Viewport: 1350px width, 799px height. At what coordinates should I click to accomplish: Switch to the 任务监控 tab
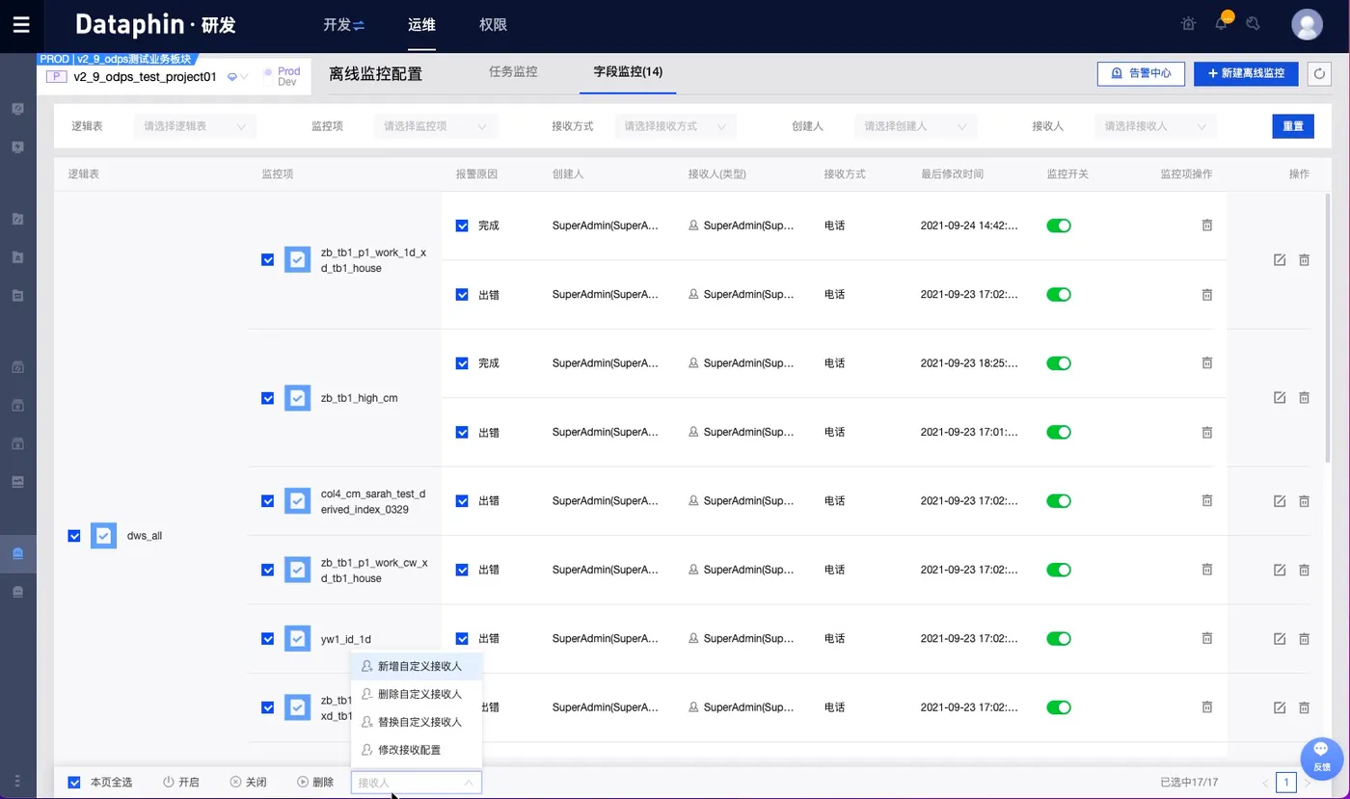(513, 71)
